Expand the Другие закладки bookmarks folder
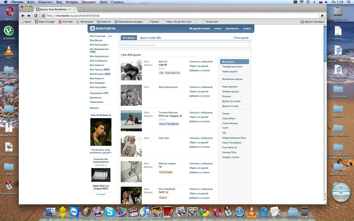 [312, 22]
